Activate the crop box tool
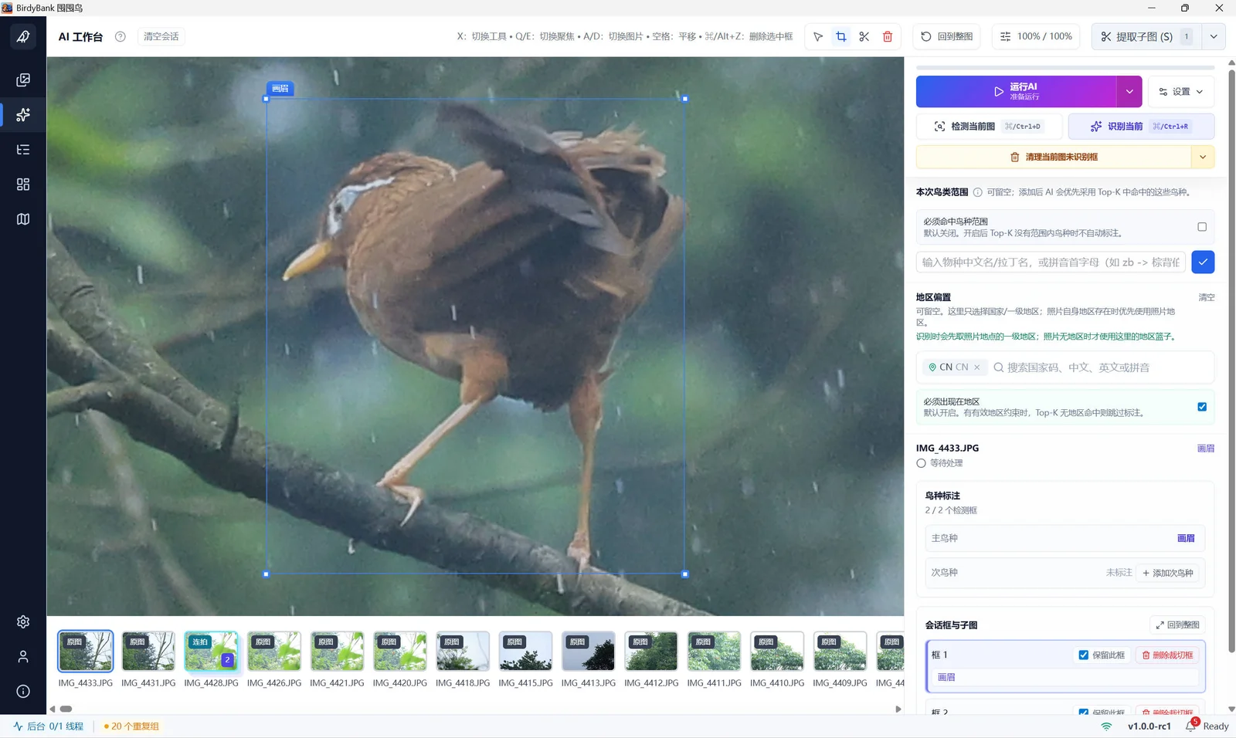The width and height of the screenshot is (1236, 738). click(841, 36)
